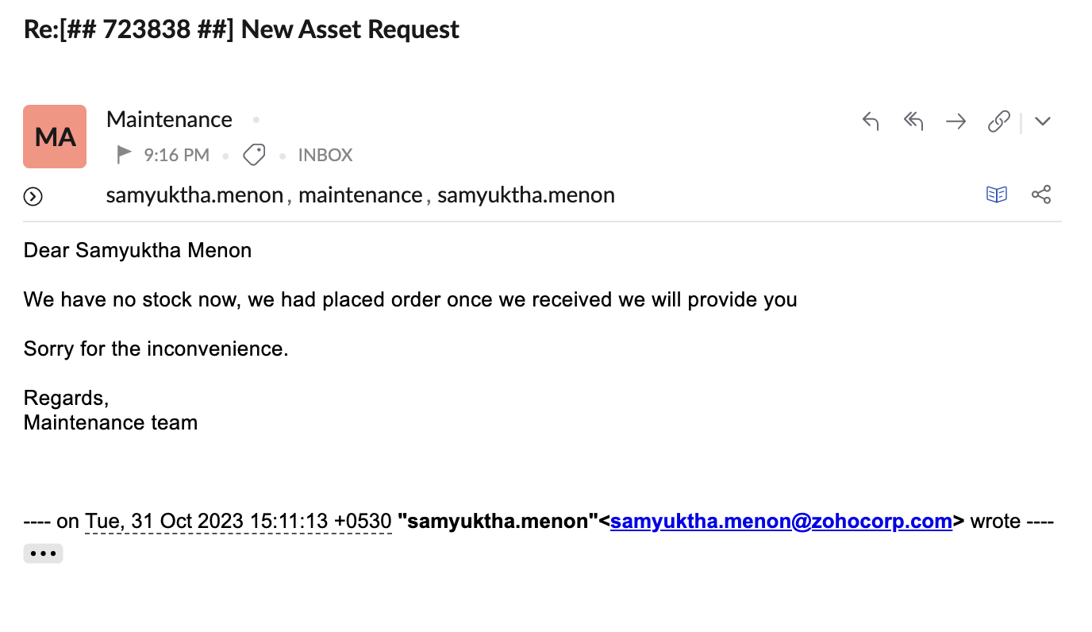Open the more actions chevron dropdown

pyautogui.click(x=1043, y=121)
